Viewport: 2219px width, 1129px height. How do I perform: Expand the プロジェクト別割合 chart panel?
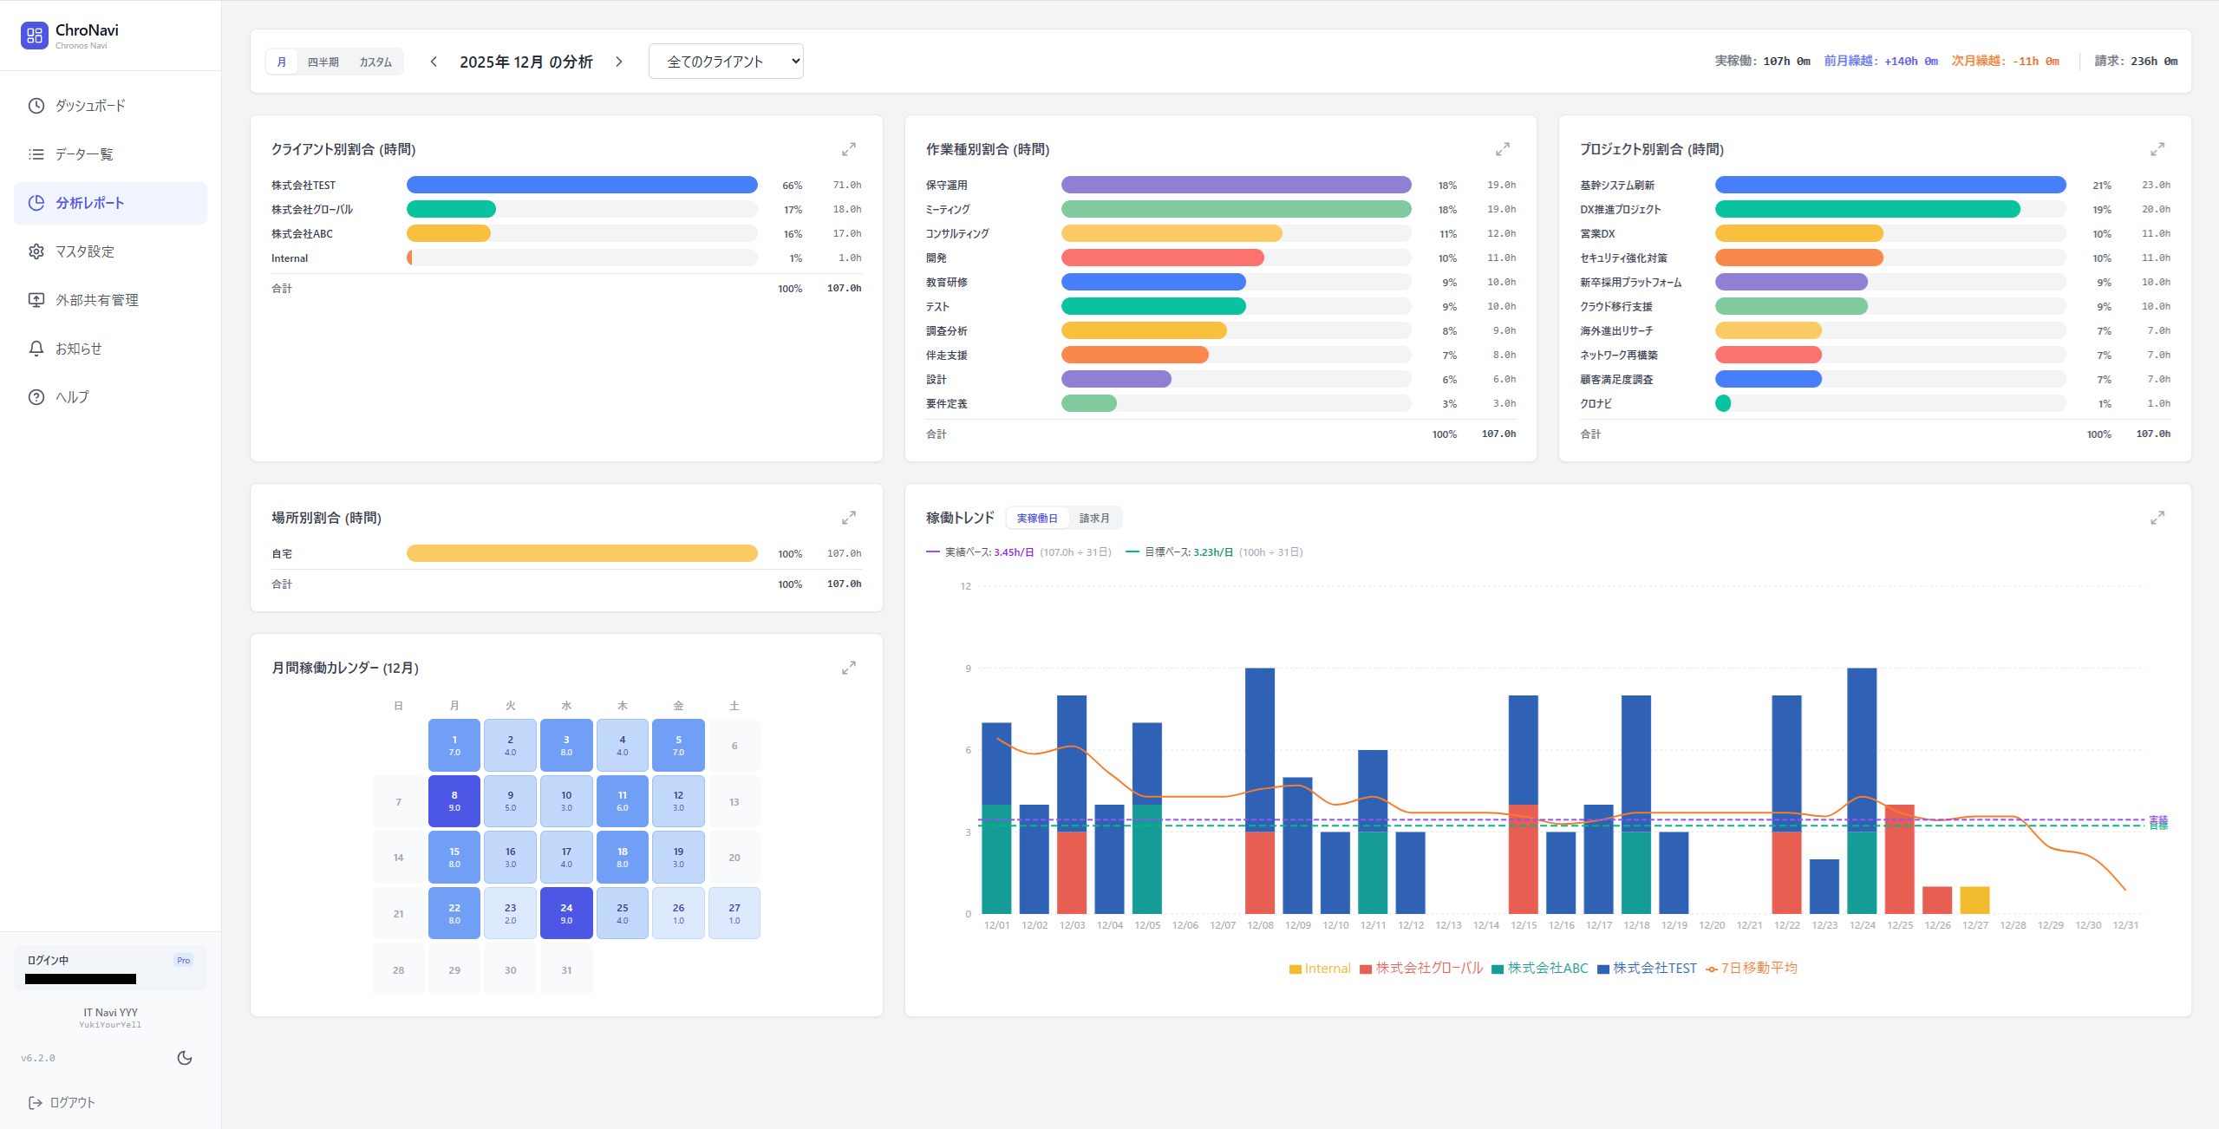(2157, 149)
